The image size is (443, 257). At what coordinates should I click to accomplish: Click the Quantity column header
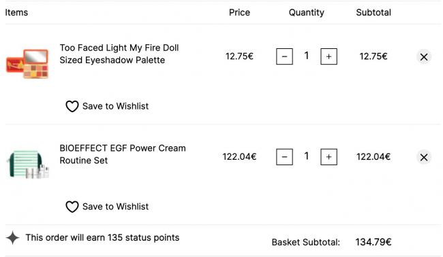coord(306,13)
